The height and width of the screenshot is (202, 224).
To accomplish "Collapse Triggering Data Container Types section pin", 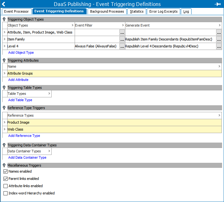I will tap(4, 145).
